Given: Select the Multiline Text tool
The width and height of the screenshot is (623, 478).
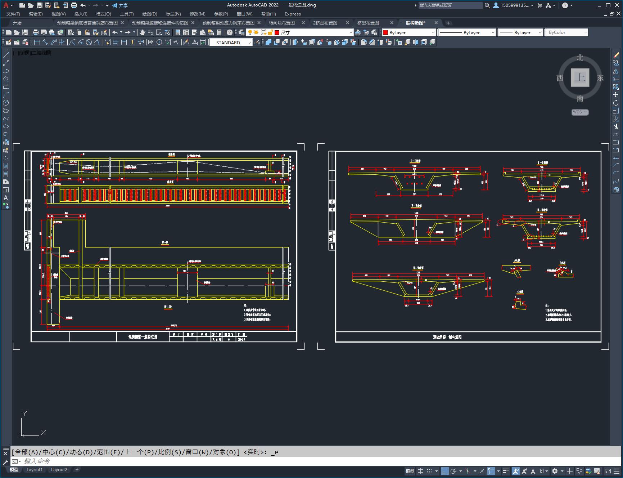Looking at the screenshot, I should point(6,198).
